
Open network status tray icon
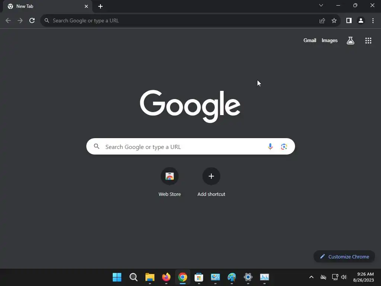tap(335, 277)
